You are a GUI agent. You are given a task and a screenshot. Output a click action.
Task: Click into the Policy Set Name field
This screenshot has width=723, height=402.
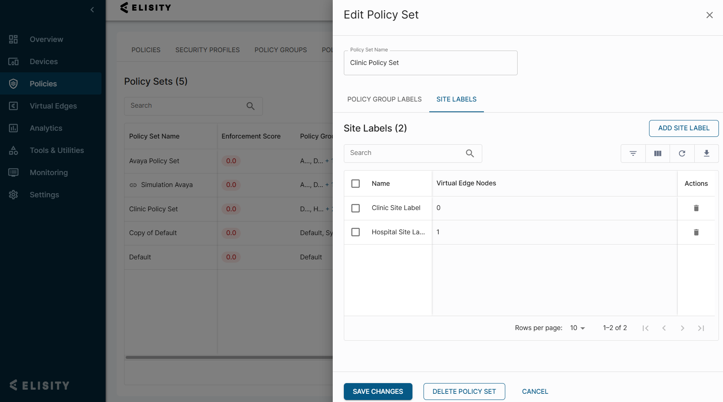[430, 63]
